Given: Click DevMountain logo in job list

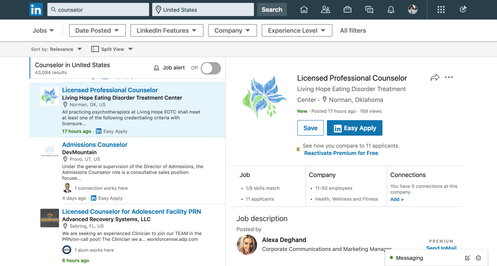Looking at the screenshot, I should [x=50, y=151].
